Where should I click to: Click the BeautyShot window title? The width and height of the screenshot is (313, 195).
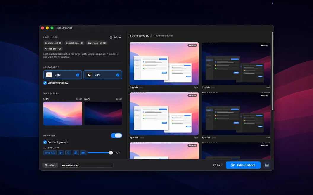click(64, 28)
